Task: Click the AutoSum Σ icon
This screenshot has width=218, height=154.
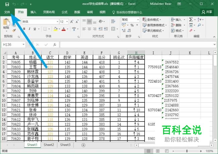Action: pos(191,19)
